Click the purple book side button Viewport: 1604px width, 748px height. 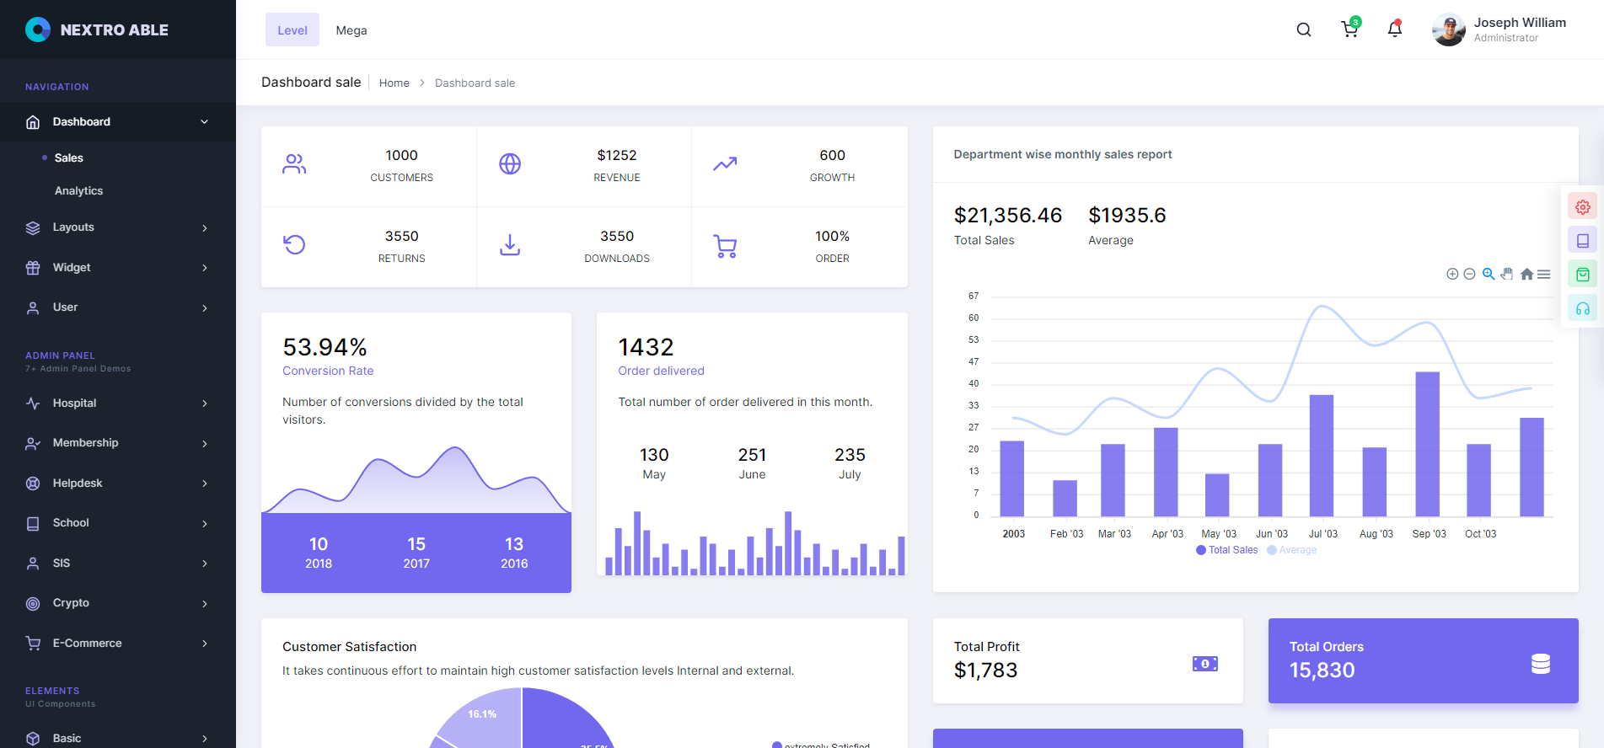[x=1583, y=240]
